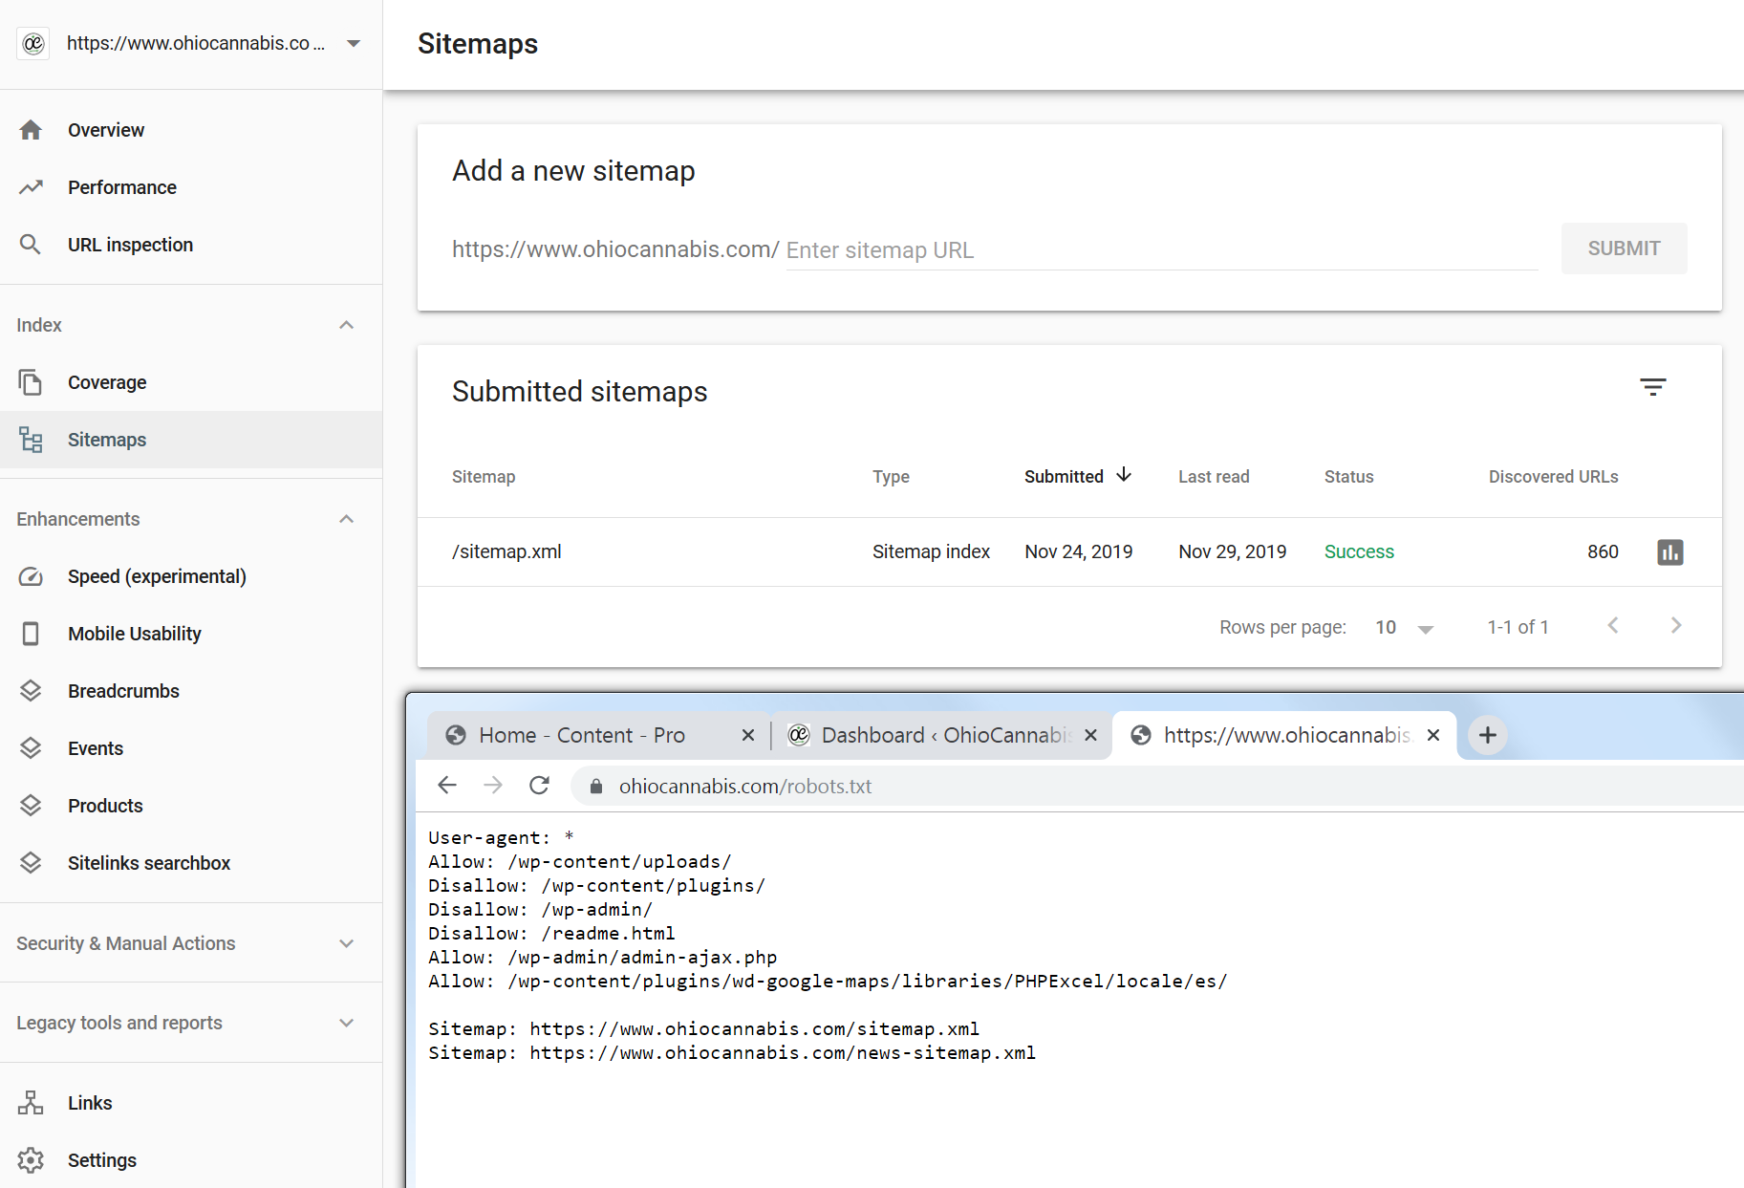1744x1188 pixels.
Task: Open Settings in the sidebar
Action: coord(191,1160)
